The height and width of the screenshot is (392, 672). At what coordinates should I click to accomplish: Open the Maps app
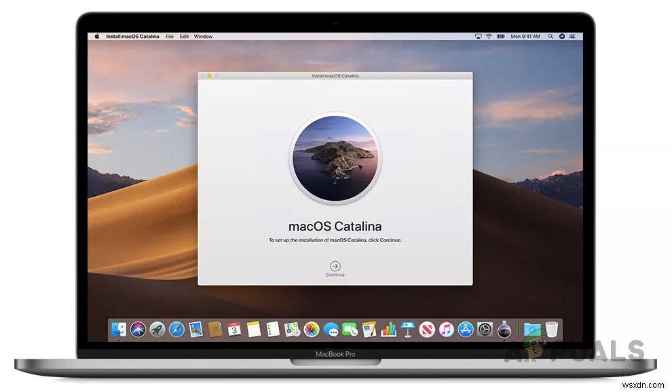click(x=292, y=330)
